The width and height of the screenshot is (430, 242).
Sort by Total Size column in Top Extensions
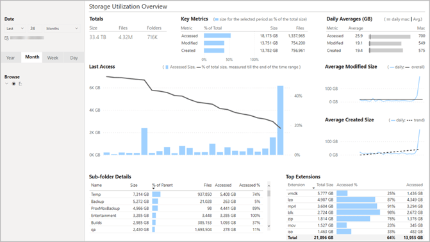pos(325,185)
